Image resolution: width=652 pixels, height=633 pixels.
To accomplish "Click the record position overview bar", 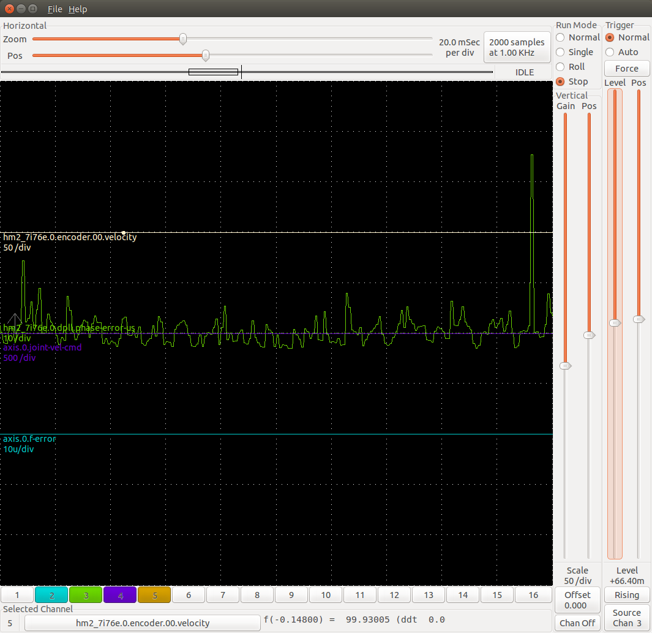I will [x=247, y=72].
